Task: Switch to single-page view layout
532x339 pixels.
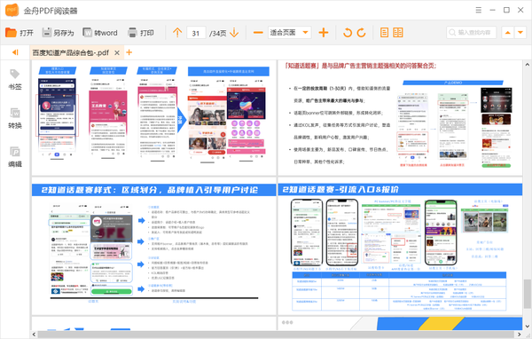Action: (x=384, y=33)
